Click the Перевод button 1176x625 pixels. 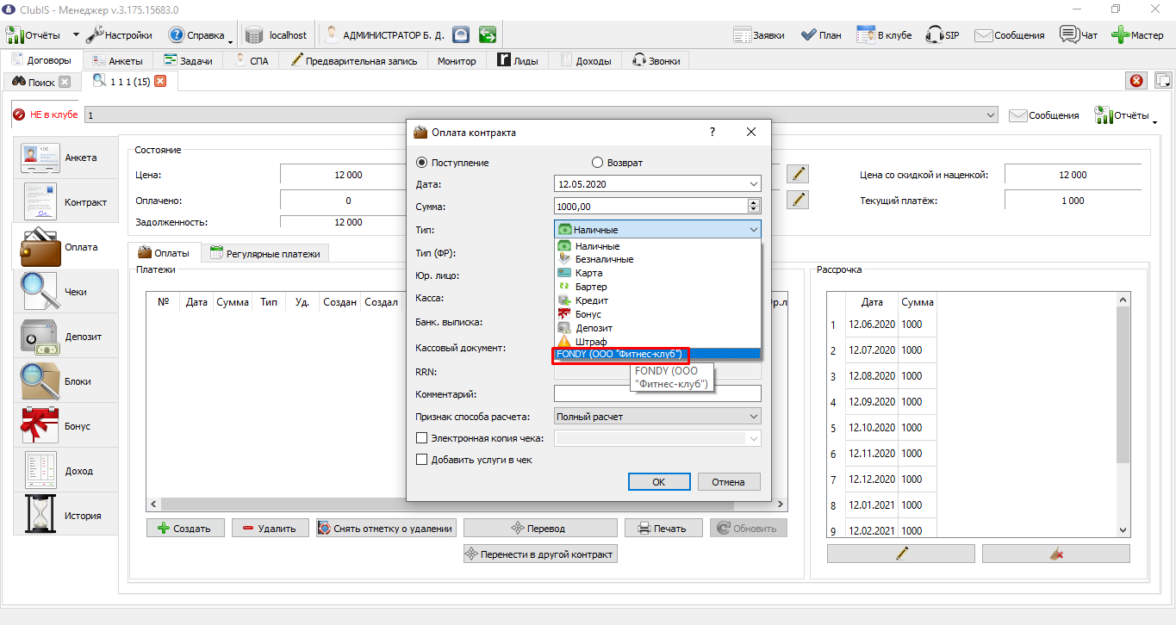click(539, 529)
